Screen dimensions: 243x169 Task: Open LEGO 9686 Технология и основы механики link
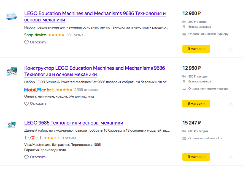coord(74,123)
